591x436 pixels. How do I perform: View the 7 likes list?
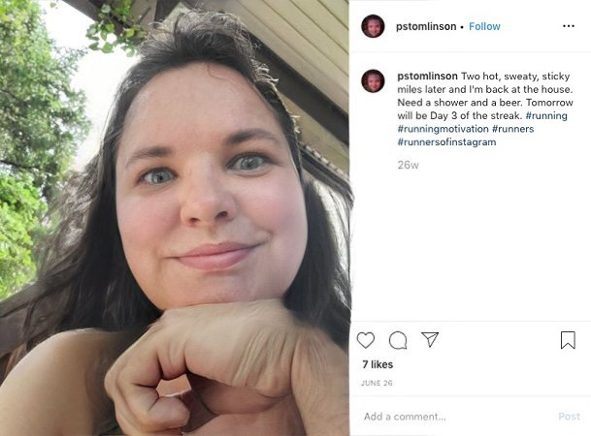pyautogui.click(x=378, y=364)
